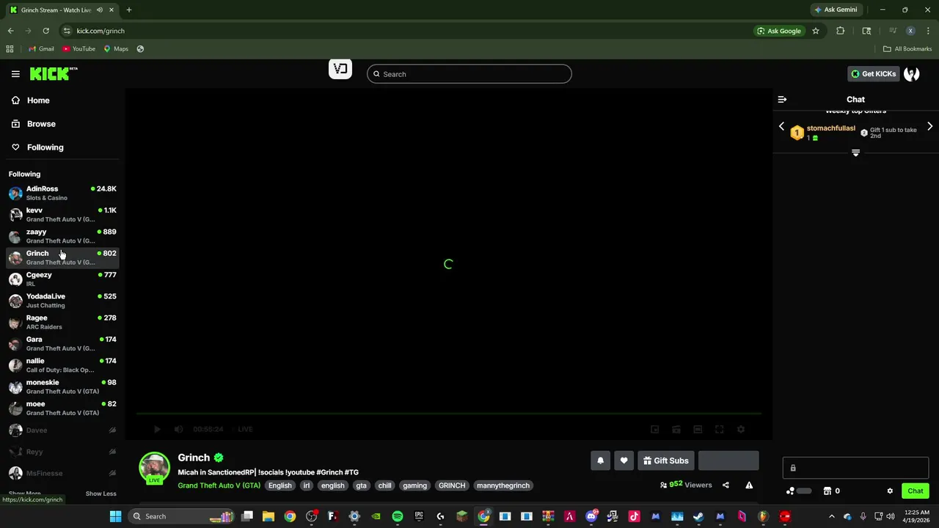The width and height of the screenshot is (939, 528).
Task: Open moneskie channel in Following list
Action: [x=62, y=386]
